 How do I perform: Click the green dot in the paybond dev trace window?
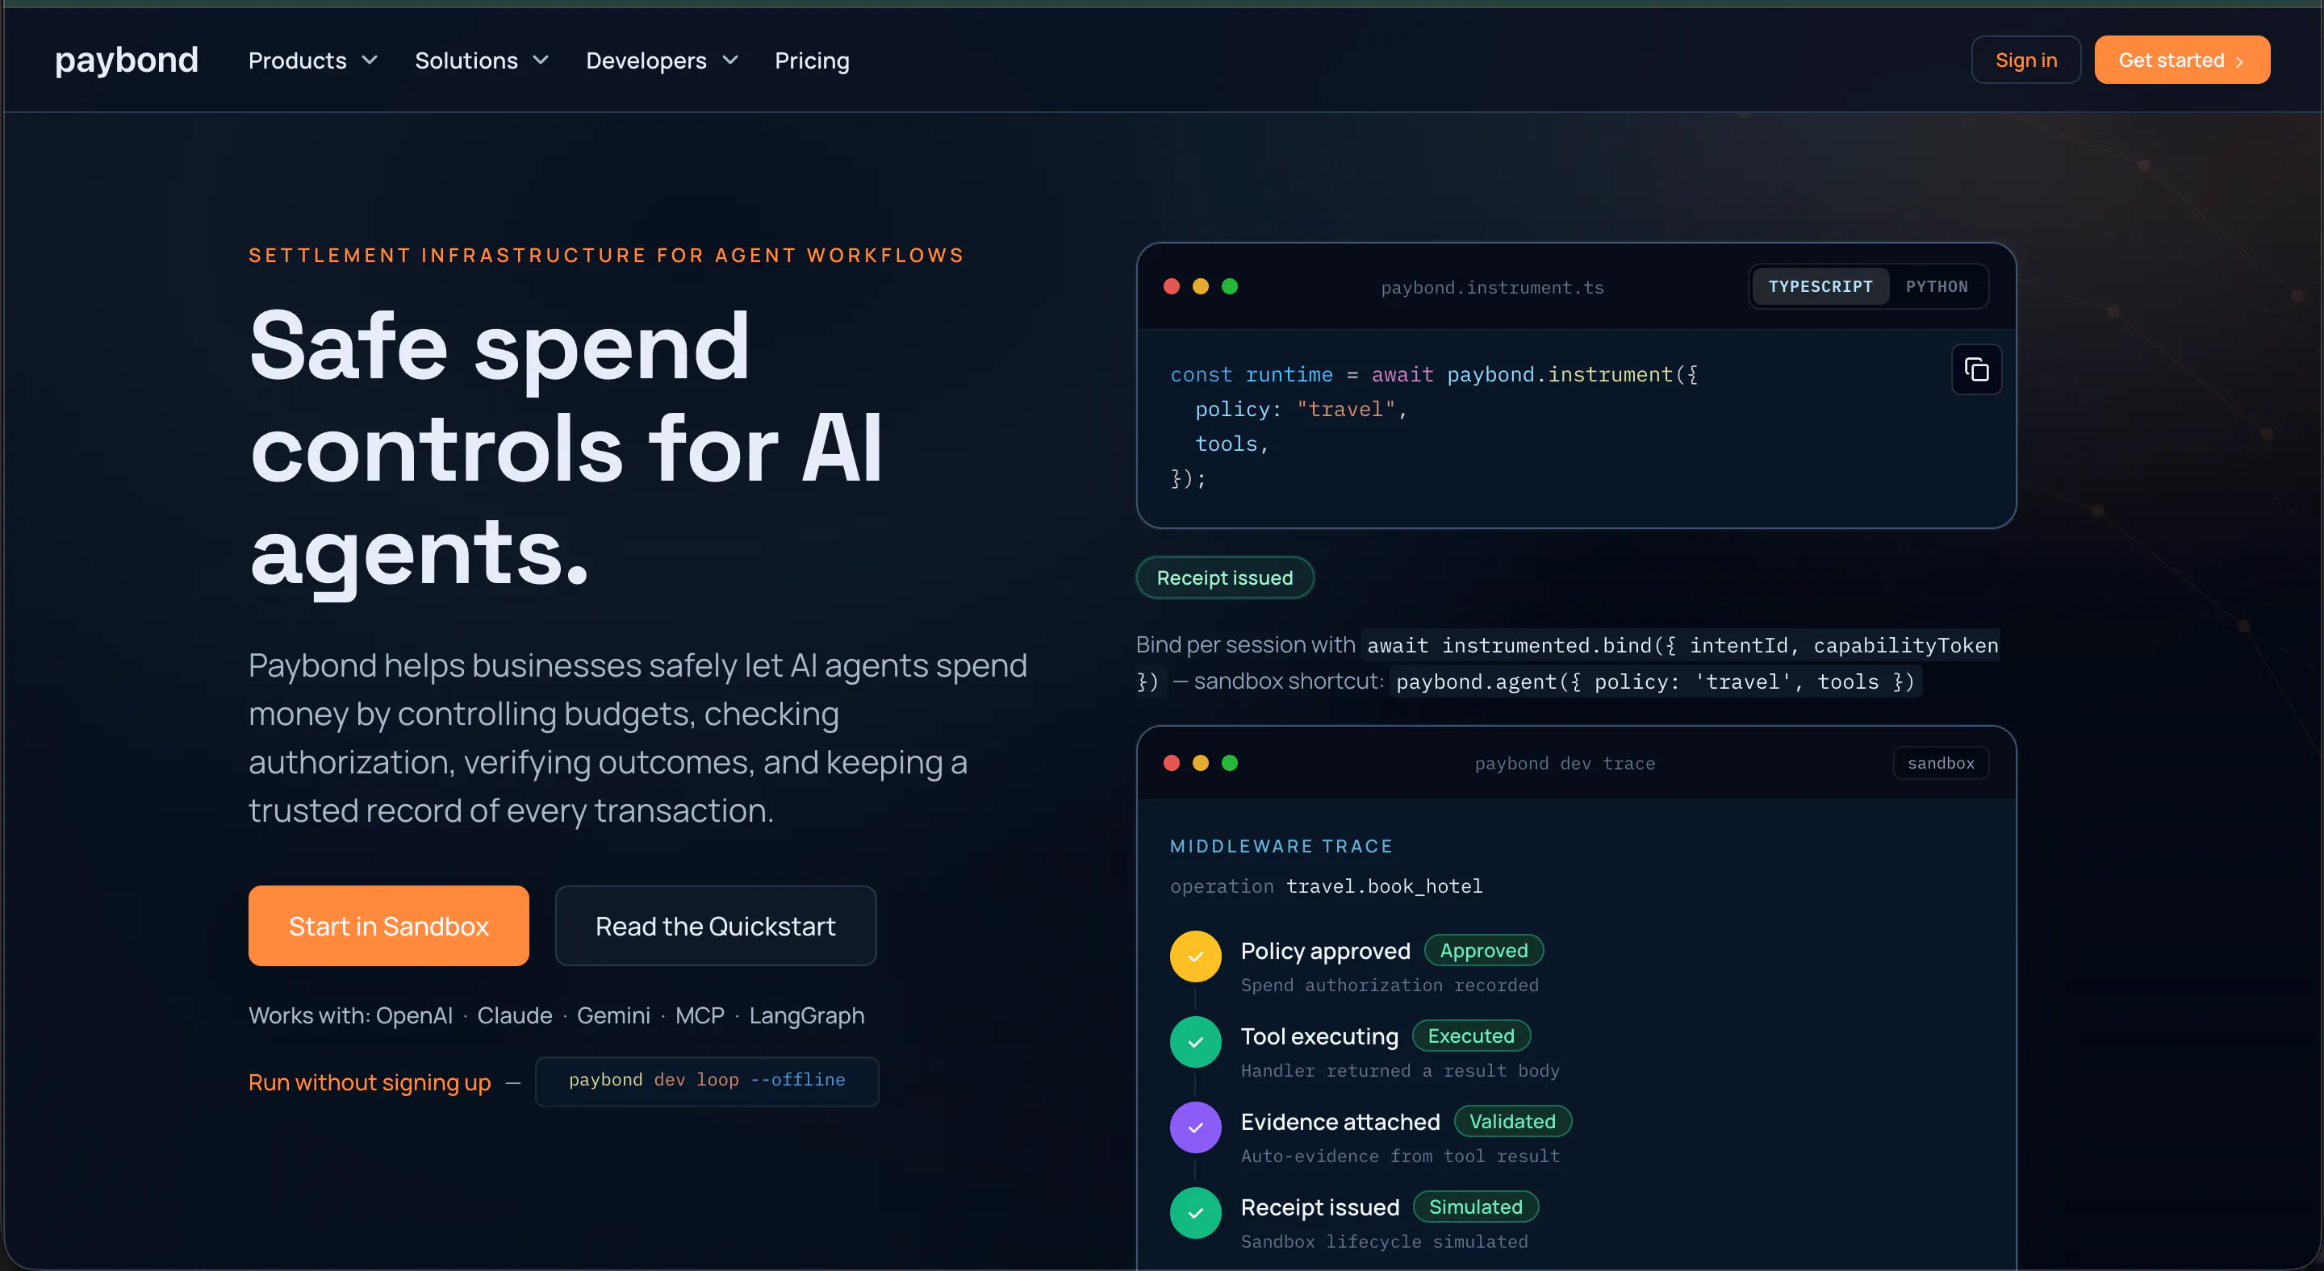(1230, 764)
